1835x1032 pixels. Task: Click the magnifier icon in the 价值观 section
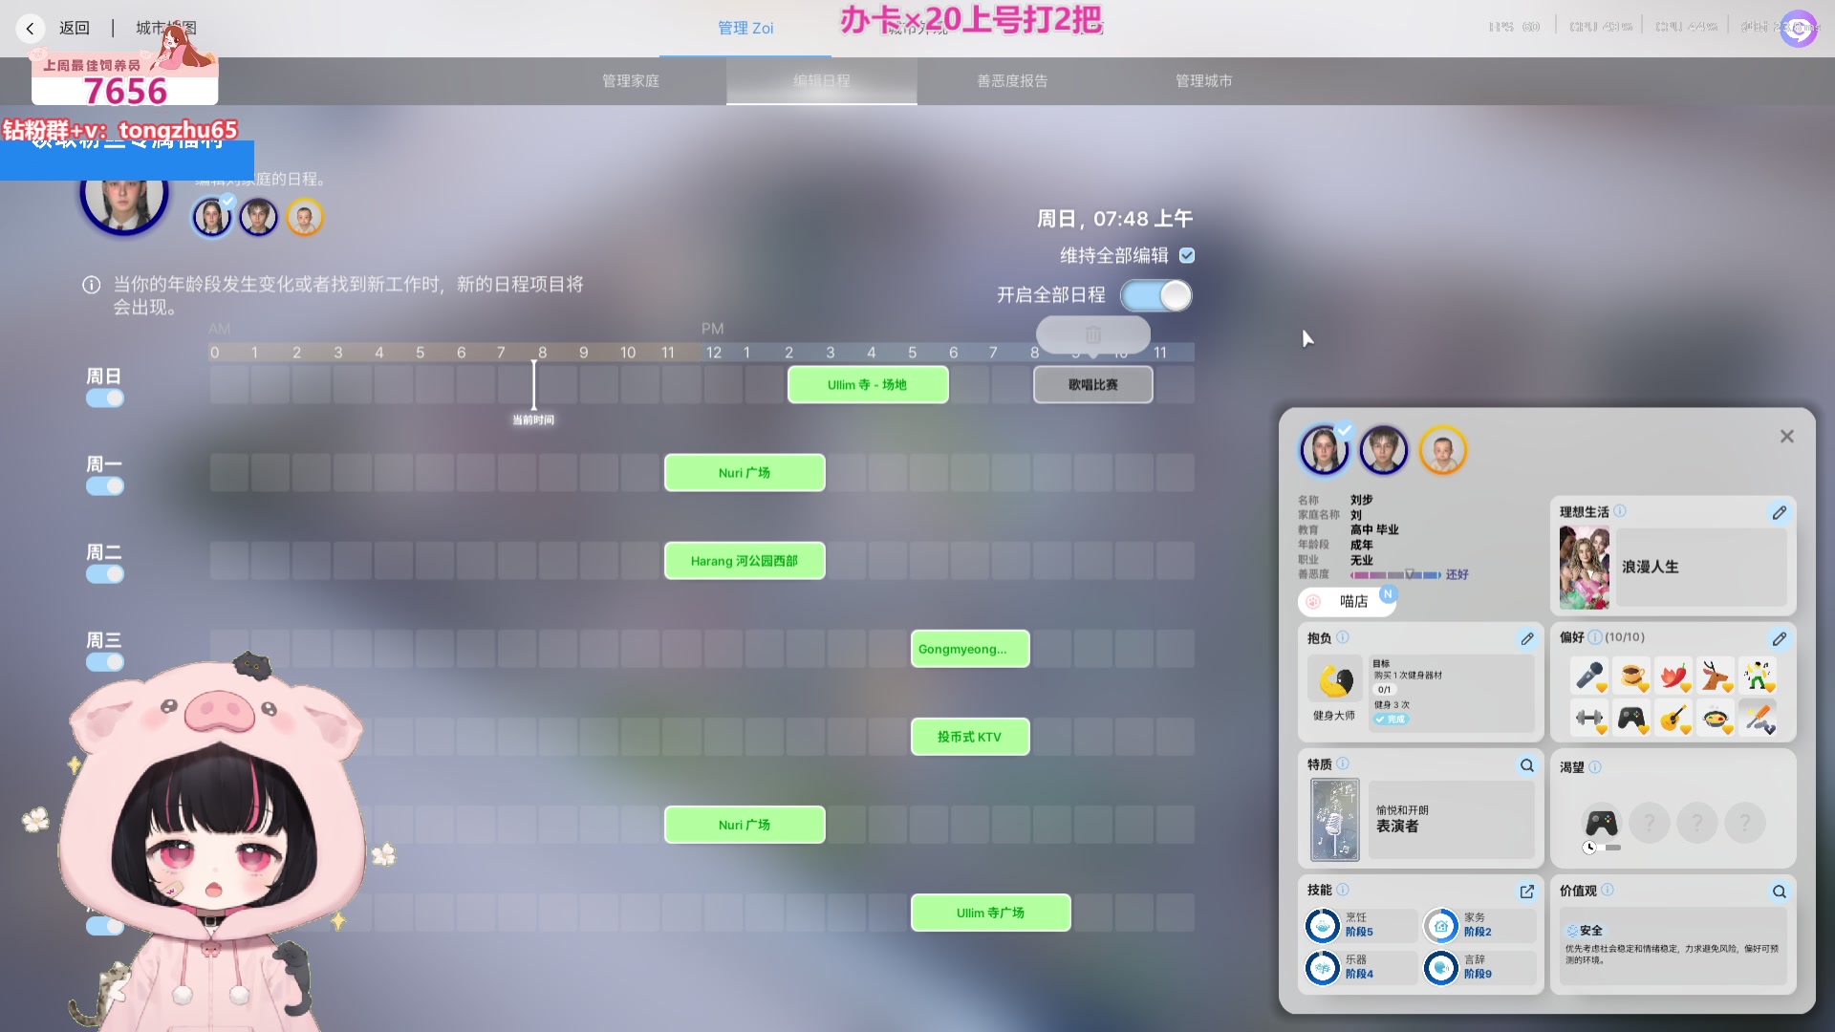coord(1779,892)
